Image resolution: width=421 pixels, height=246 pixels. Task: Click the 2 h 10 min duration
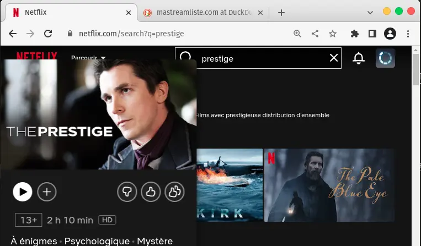[x=70, y=220]
